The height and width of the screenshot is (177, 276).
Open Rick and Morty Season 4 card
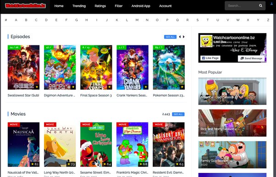232,123
